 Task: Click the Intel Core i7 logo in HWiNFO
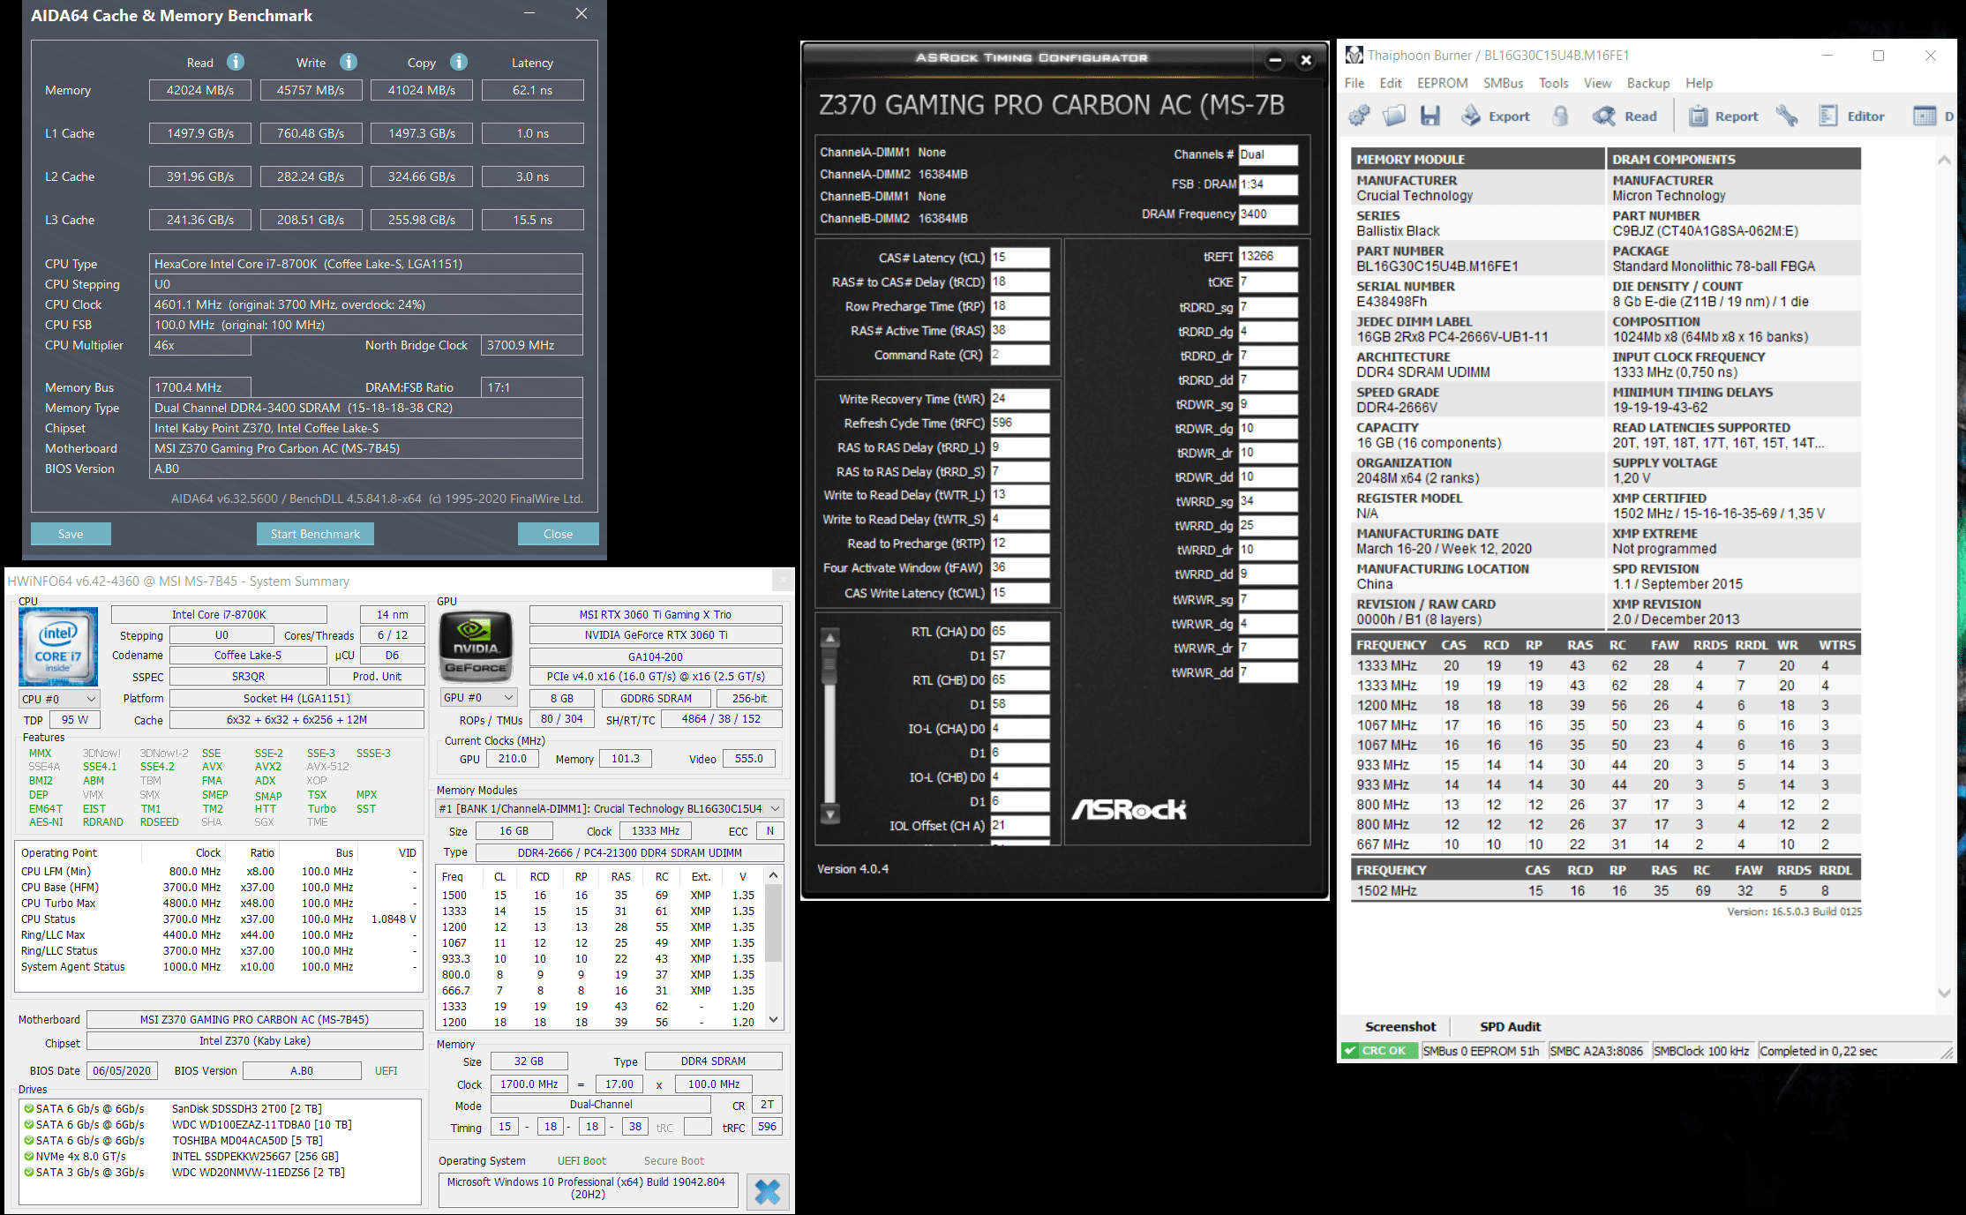coord(58,646)
